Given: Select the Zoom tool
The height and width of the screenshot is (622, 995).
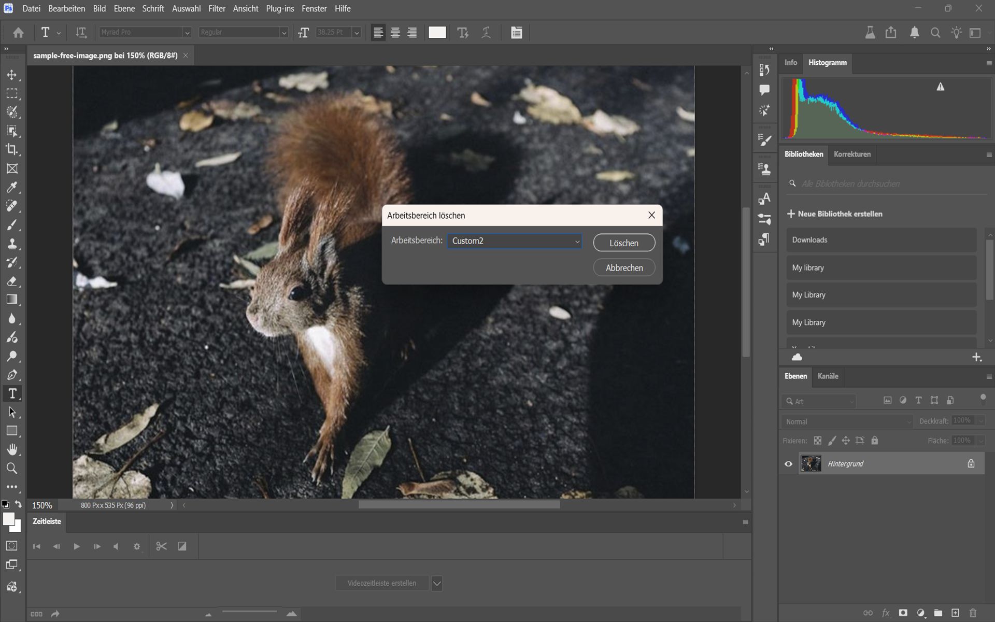Looking at the screenshot, I should [x=12, y=468].
